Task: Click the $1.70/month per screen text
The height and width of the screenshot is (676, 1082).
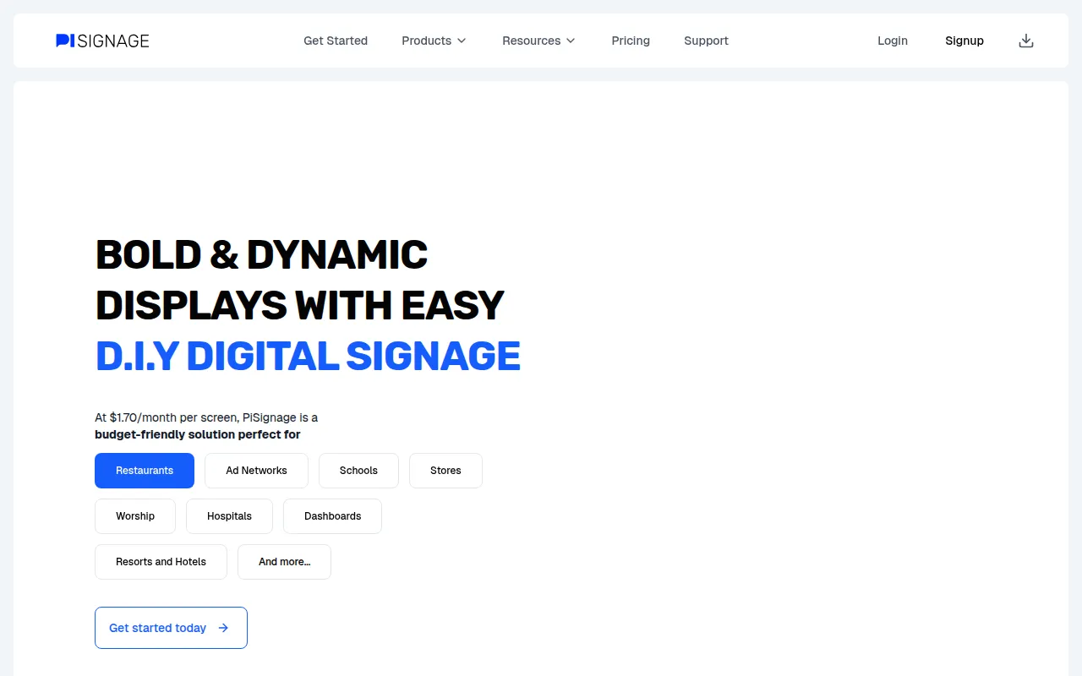Action: tap(173, 417)
